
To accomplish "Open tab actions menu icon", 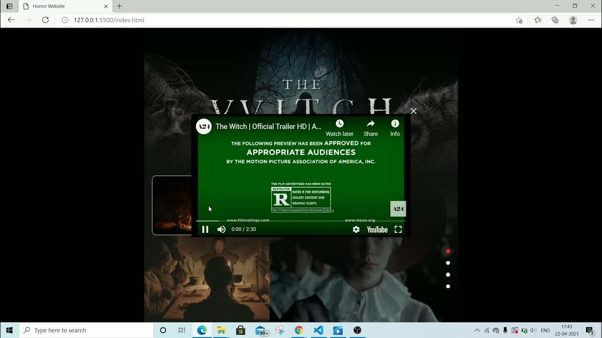I will click(x=9, y=6).
